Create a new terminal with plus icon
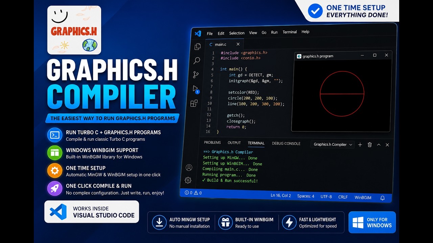The image size is (433, 243). click(x=360, y=144)
